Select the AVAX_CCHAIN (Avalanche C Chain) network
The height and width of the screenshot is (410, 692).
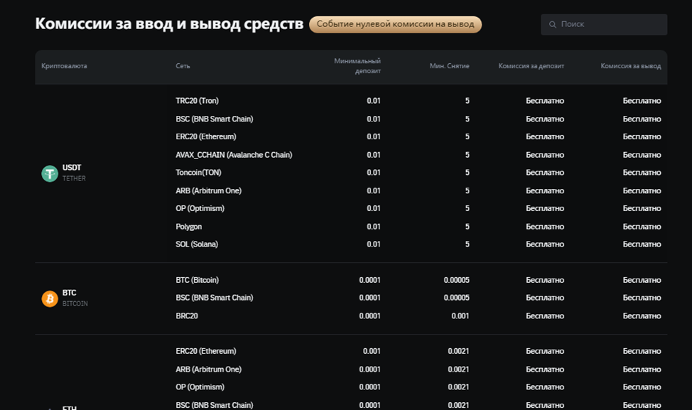point(234,155)
